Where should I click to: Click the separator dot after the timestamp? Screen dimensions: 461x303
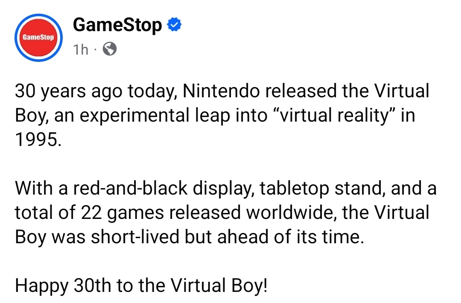click(95, 50)
